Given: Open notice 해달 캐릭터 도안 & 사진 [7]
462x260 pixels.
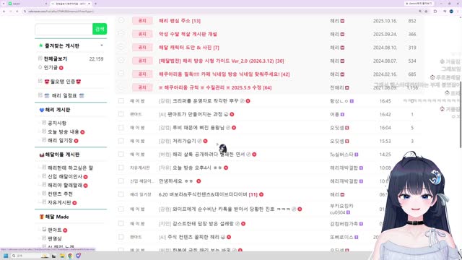Looking at the screenshot, I should tap(189, 48).
